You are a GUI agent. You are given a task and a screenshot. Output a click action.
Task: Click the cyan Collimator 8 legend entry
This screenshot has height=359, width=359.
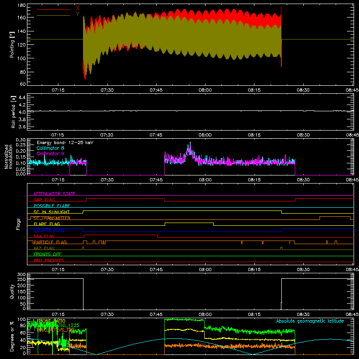click(50, 148)
